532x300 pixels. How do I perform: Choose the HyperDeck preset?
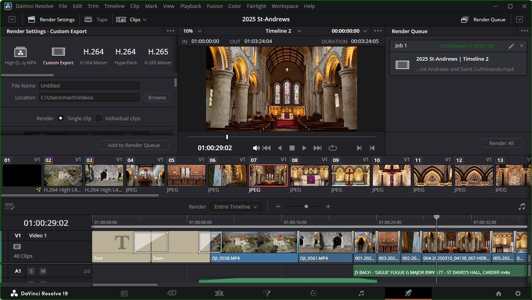pos(125,56)
